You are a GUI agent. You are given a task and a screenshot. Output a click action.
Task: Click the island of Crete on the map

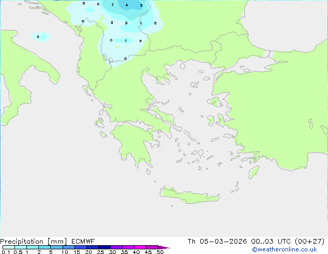[x=189, y=196]
